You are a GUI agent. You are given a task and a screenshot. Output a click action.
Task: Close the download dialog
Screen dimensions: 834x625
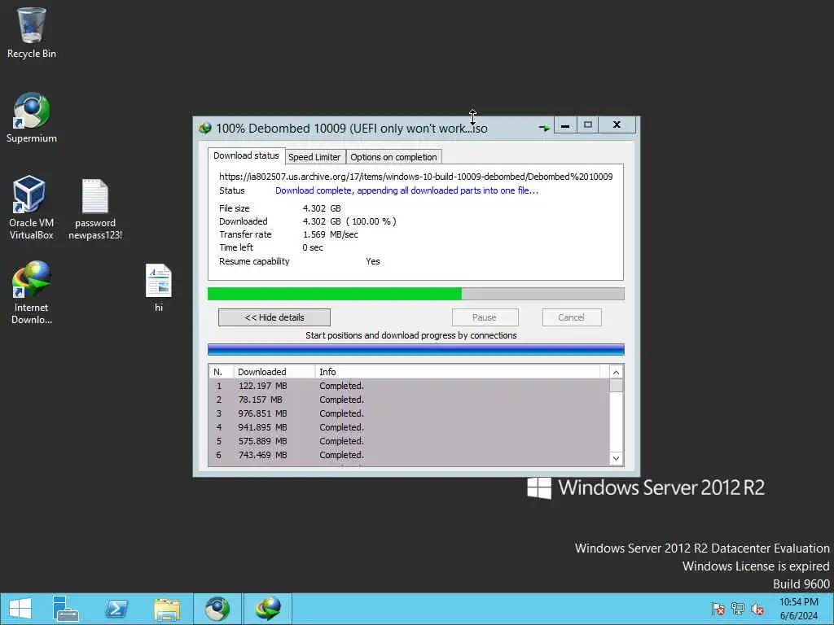617,125
